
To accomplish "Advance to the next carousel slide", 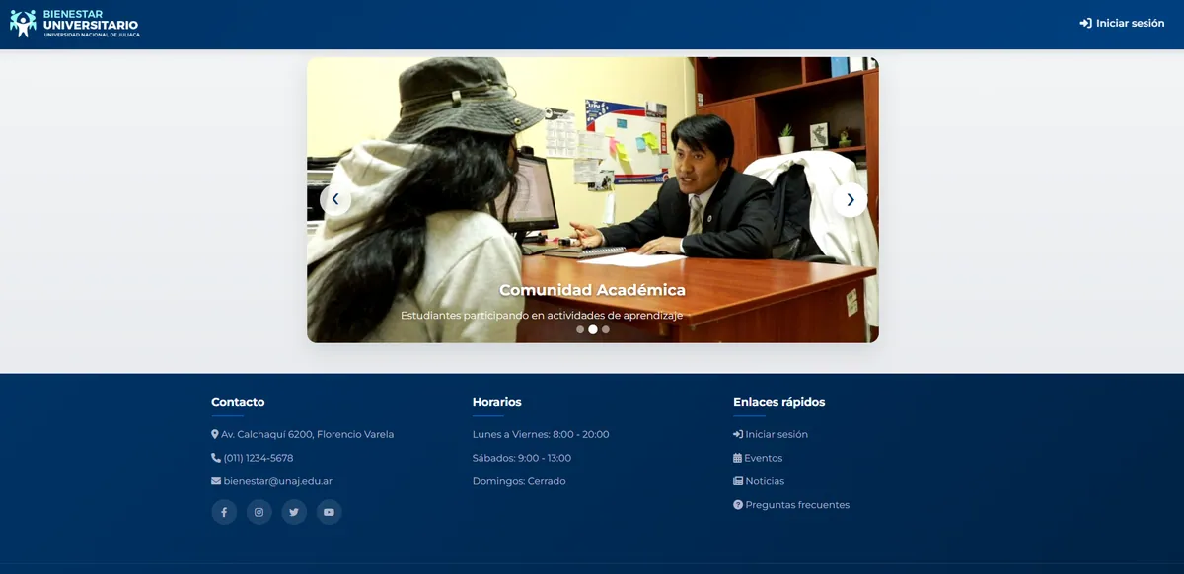I will coord(851,199).
